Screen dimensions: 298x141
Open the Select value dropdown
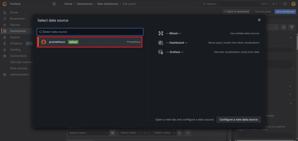pos(164,133)
